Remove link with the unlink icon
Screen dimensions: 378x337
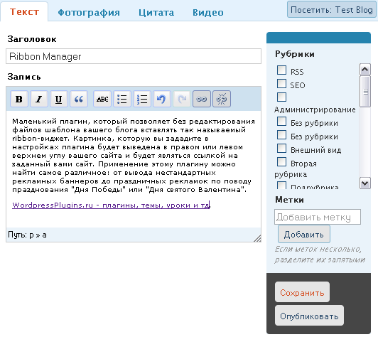pos(222,99)
